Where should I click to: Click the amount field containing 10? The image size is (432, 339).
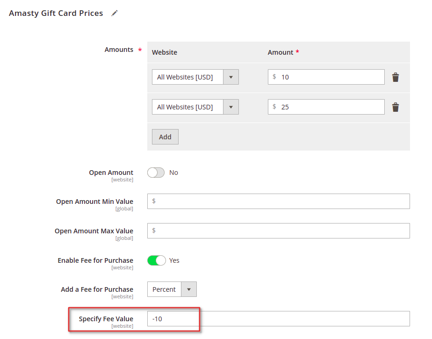pyautogui.click(x=326, y=77)
